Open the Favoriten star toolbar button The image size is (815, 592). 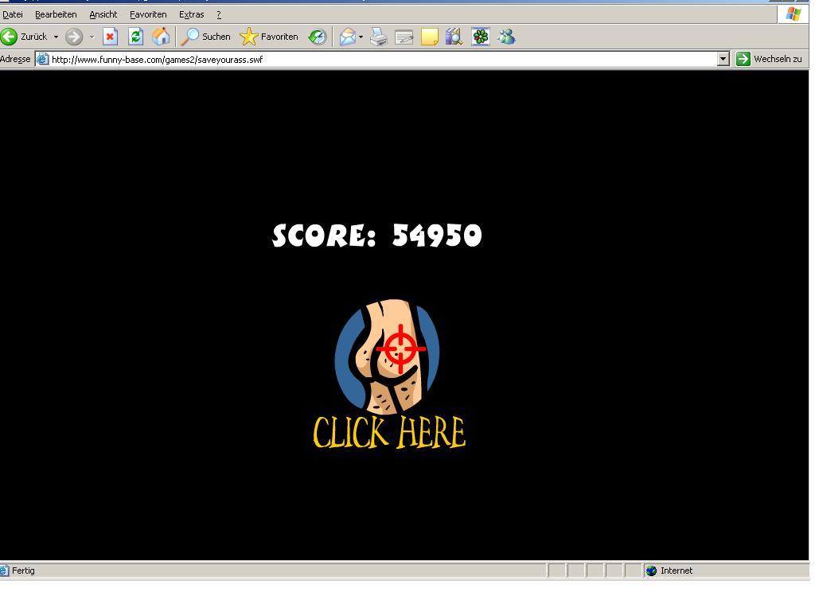point(269,37)
